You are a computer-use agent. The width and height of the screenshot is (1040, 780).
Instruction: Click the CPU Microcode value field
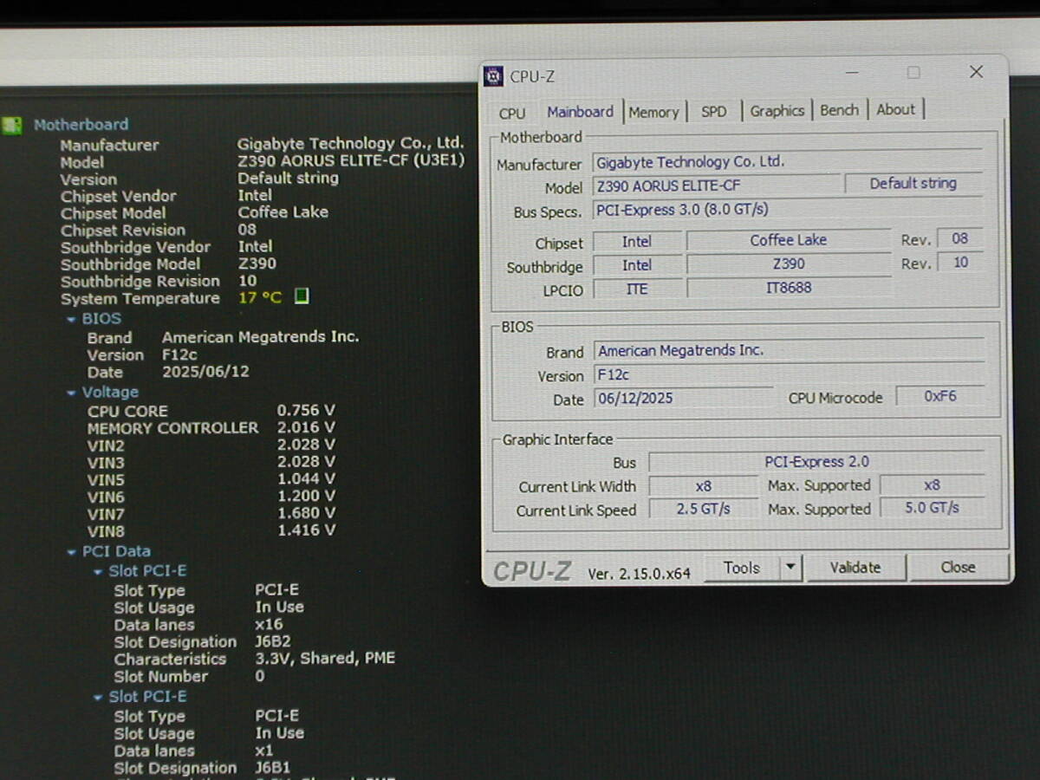pyautogui.click(x=939, y=396)
